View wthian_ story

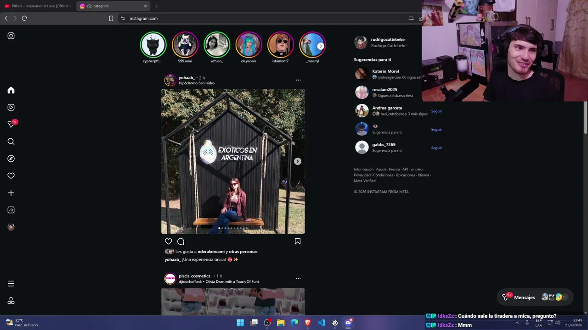[x=217, y=44]
